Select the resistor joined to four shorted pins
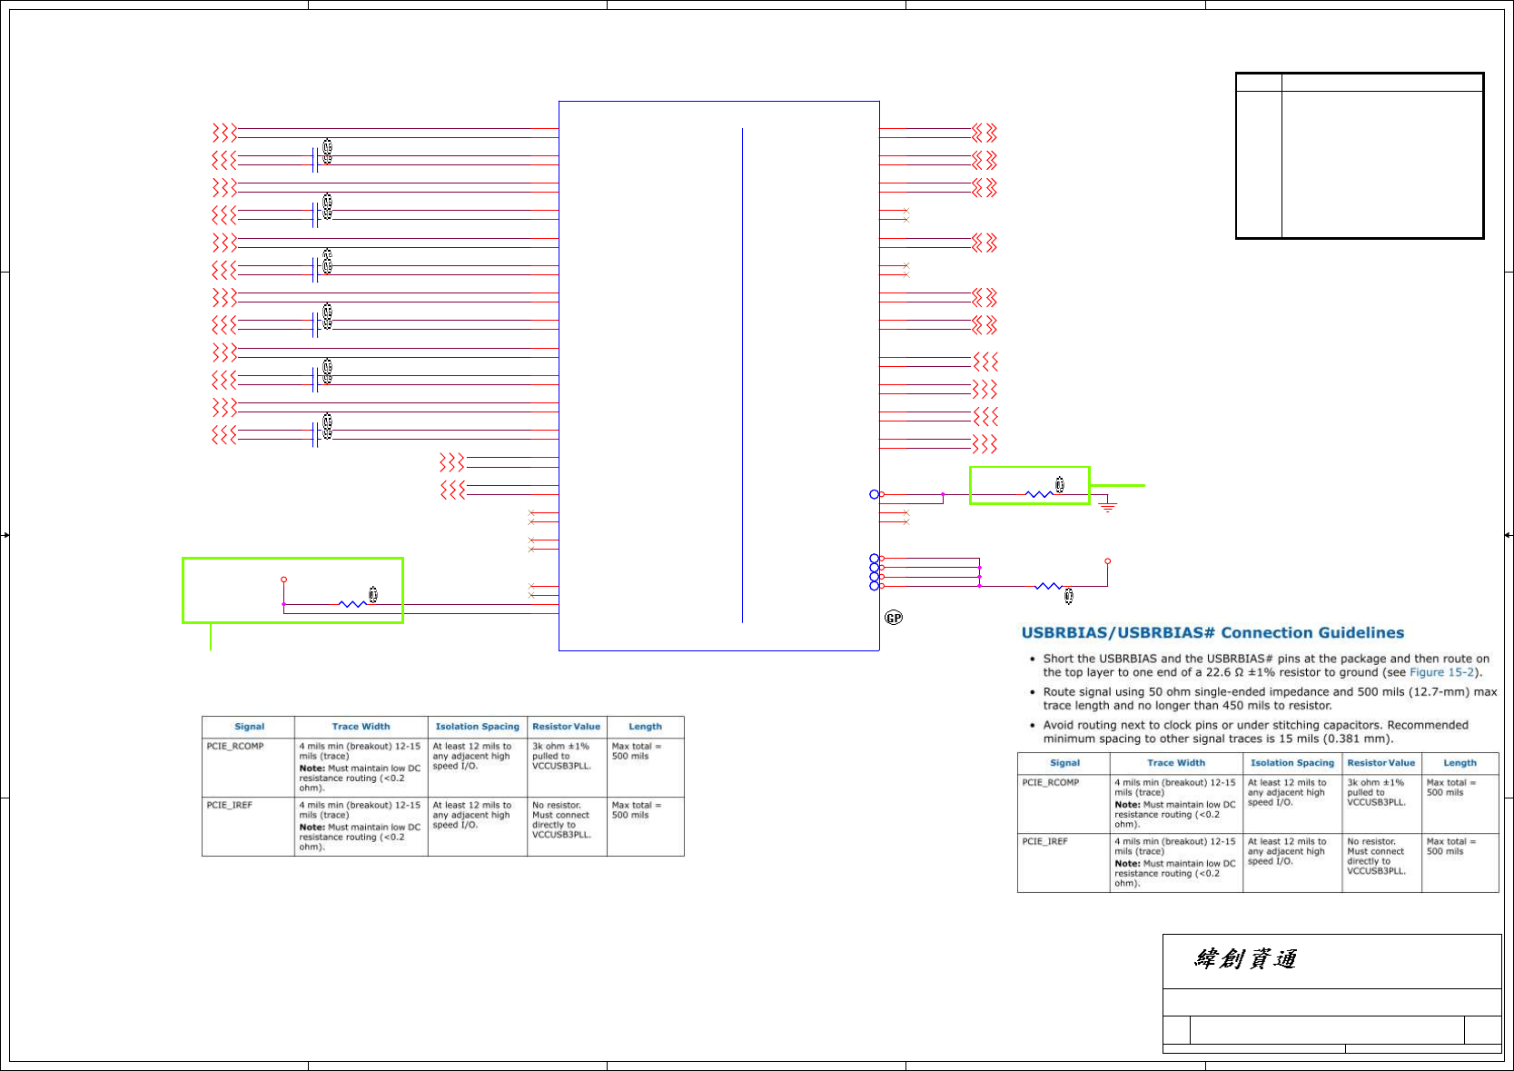This screenshot has height=1071, width=1514. 1048,587
